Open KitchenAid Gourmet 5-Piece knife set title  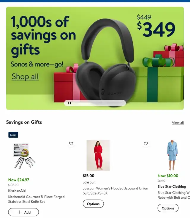point(36,199)
